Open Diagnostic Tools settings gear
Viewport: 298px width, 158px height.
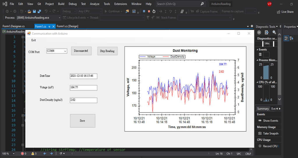[x=259, y=32]
